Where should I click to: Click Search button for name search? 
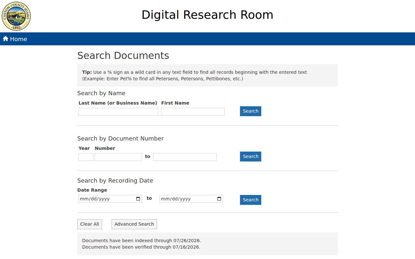pyautogui.click(x=251, y=111)
